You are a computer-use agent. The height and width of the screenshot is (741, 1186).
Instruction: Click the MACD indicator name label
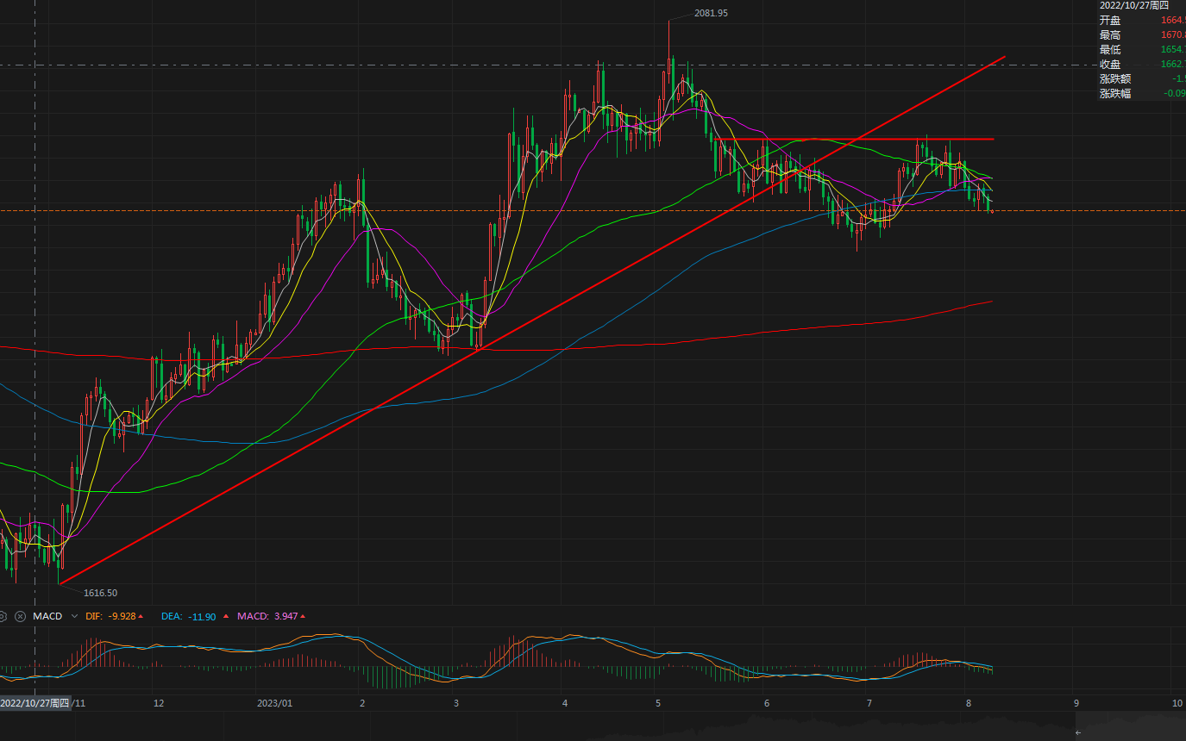(x=47, y=616)
